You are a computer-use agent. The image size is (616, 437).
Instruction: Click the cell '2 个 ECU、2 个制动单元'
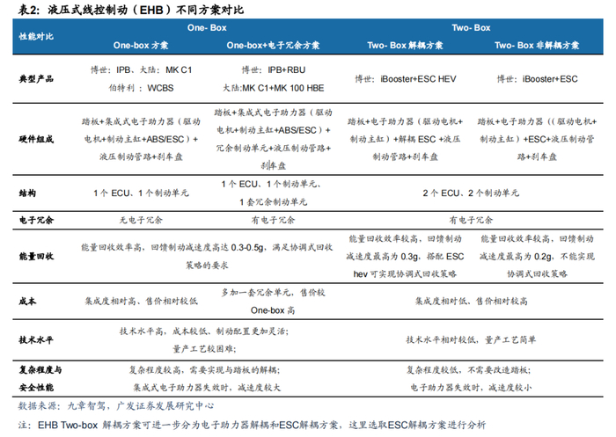(471, 193)
